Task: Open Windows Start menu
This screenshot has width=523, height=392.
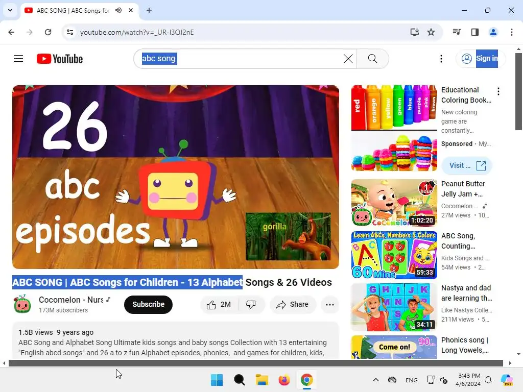Action: point(217,380)
